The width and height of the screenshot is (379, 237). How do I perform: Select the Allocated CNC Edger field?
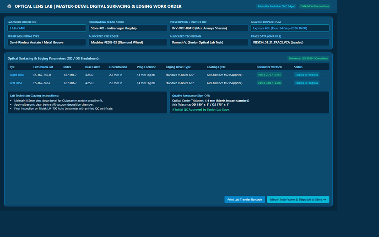(128, 42)
